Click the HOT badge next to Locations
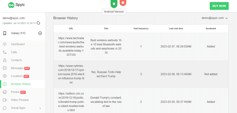The height and width of the screenshot is (113, 237). [26, 77]
